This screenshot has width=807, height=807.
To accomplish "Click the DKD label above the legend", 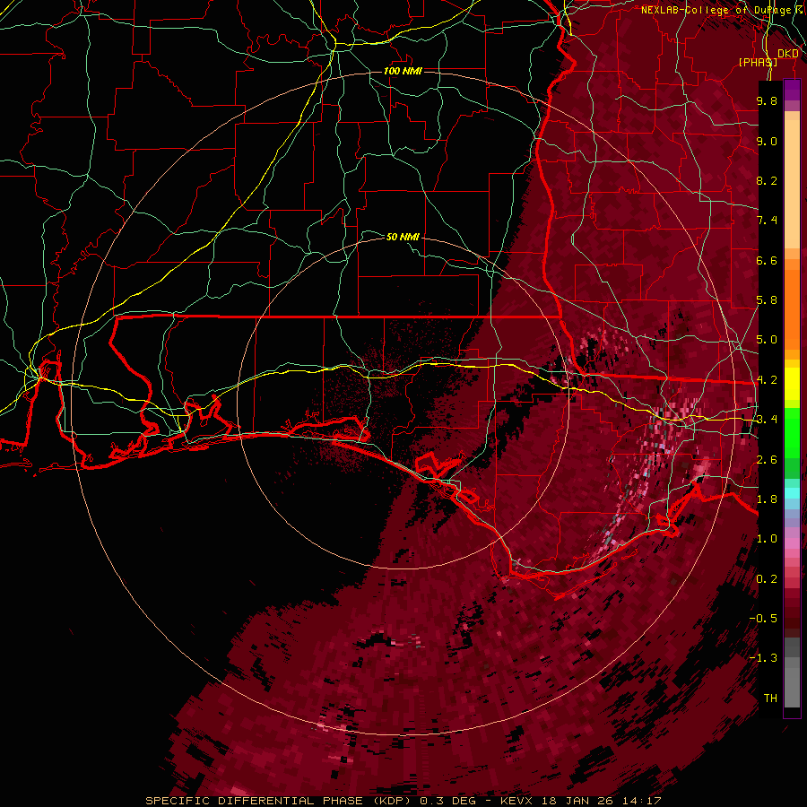I will tap(788, 54).
